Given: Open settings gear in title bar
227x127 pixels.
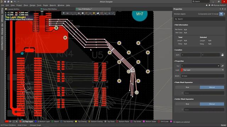Looking at the screenshot, I should tap(209, 5).
